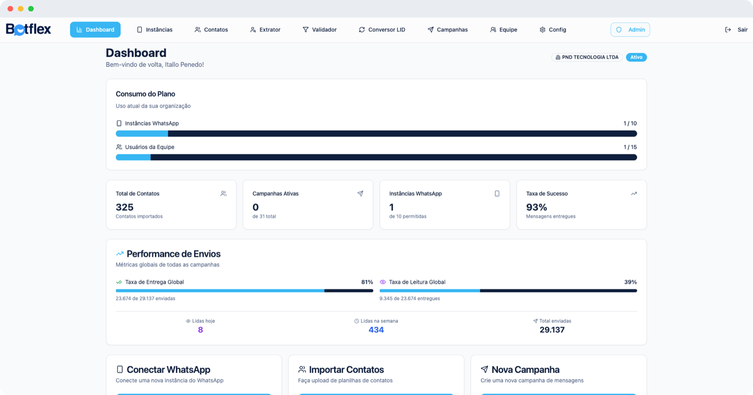Viewport: 753px width, 395px height.
Task: Click the 434 weekly reads value
Action: click(x=376, y=330)
